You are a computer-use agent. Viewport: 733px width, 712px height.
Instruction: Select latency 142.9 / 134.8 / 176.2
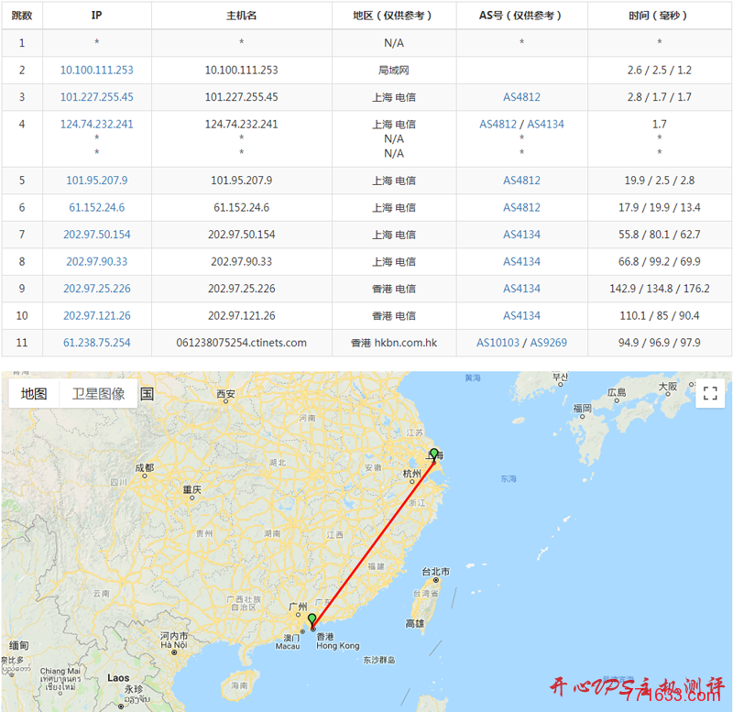(x=659, y=289)
